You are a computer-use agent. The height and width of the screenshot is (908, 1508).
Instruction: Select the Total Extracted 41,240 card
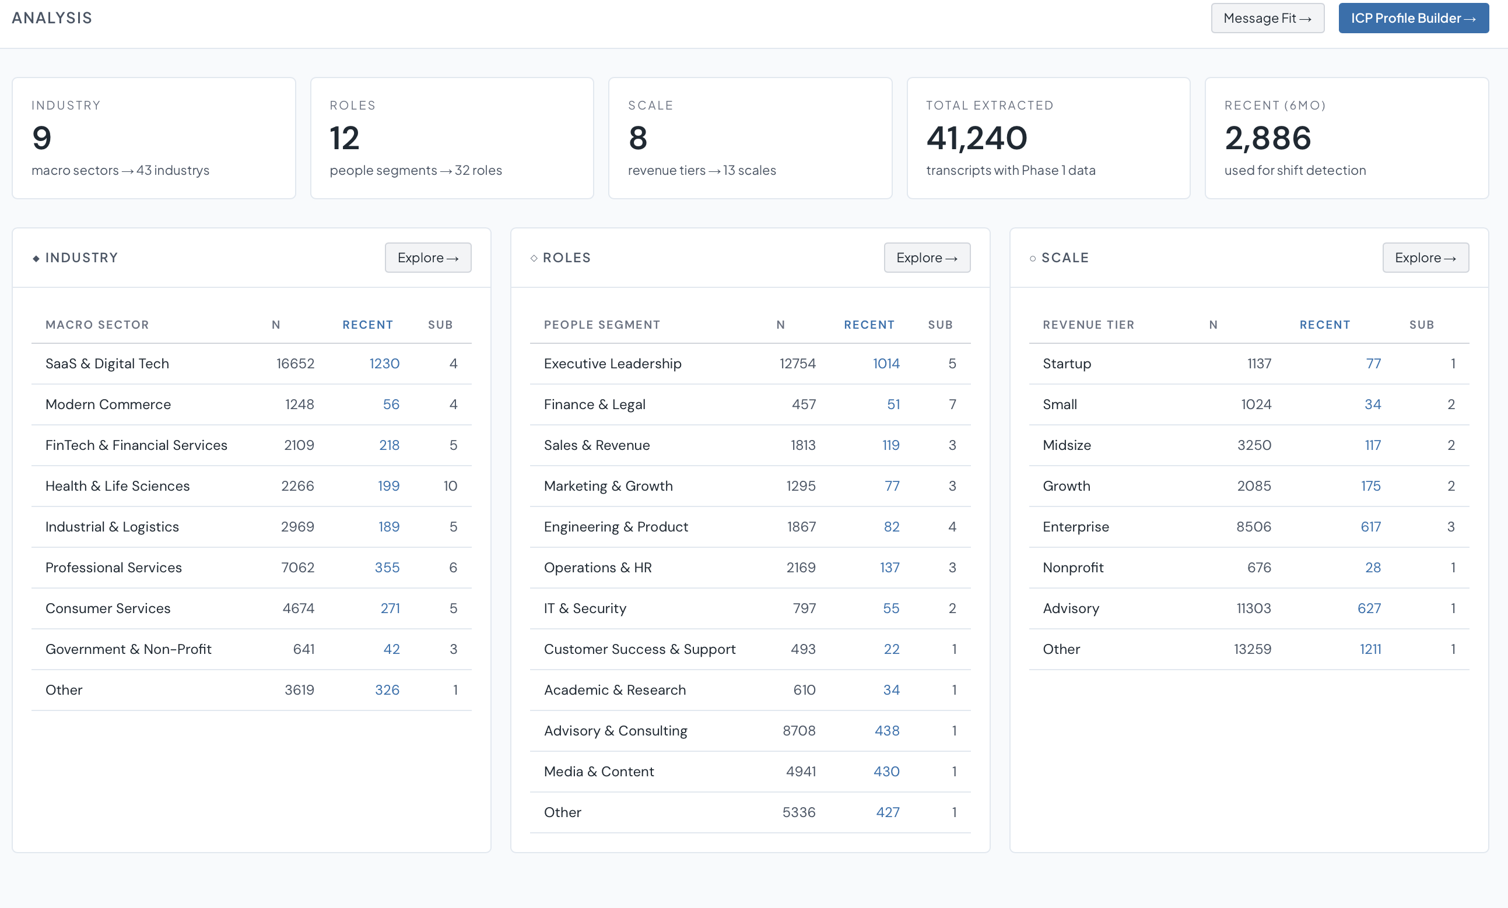tap(1048, 138)
